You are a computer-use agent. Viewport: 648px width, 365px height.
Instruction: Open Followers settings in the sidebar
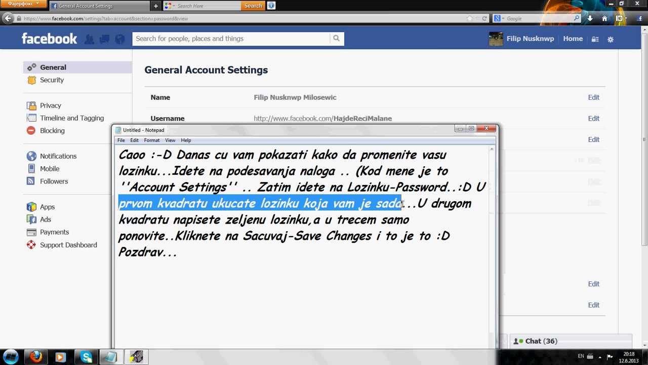54,181
